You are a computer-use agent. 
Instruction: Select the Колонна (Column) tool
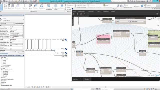(x=24, y=6)
